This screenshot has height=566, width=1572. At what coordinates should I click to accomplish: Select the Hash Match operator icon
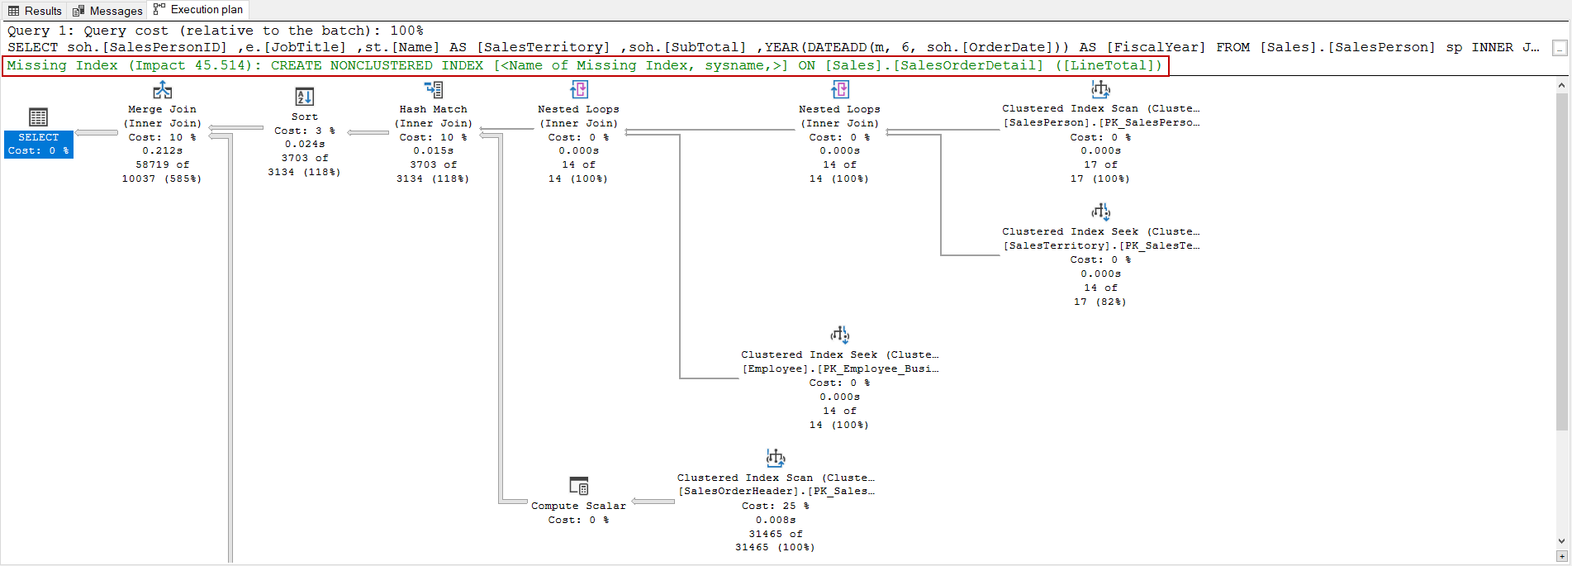[x=434, y=89]
